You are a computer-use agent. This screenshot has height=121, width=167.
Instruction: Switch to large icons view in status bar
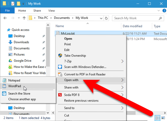point(163,118)
